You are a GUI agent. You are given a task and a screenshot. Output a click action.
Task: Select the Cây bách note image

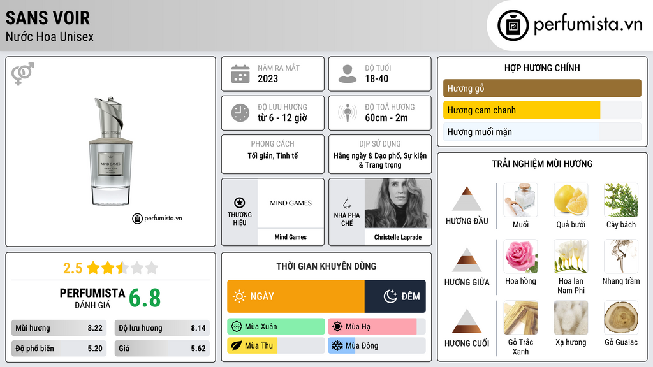point(621,200)
